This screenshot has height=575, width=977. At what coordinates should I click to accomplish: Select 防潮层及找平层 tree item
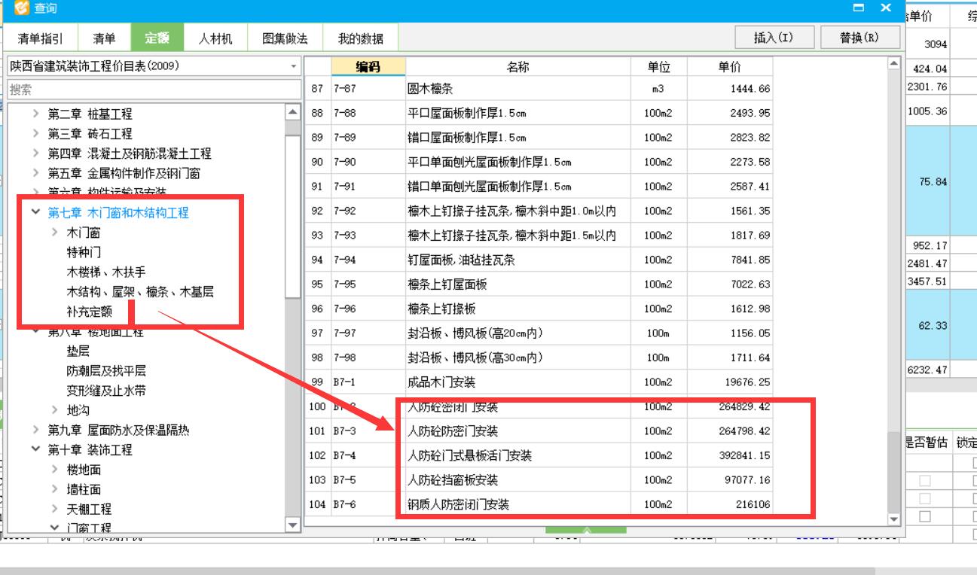pos(106,371)
